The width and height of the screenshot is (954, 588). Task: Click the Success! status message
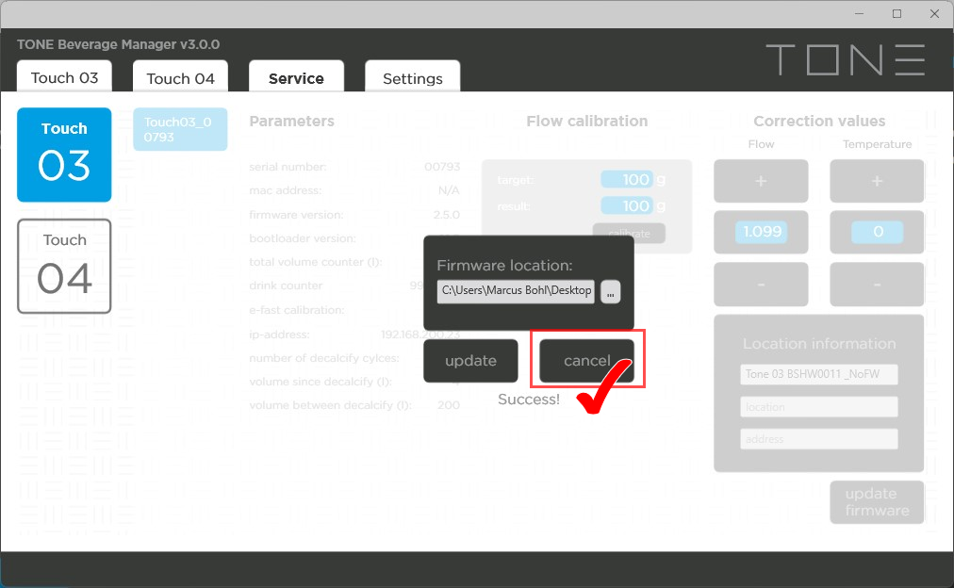[x=529, y=400]
